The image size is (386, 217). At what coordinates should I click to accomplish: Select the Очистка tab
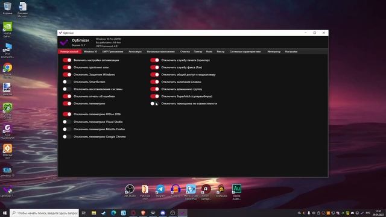(x=185, y=52)
